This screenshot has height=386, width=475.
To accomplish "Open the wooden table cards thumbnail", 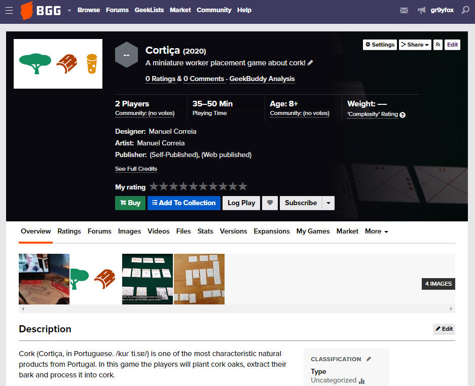I will click(x=199, y=279).
